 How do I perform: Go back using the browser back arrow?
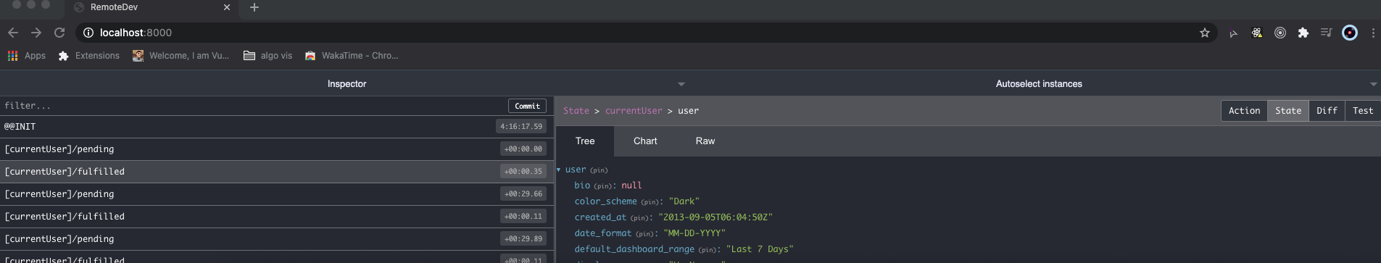(12, 33)
